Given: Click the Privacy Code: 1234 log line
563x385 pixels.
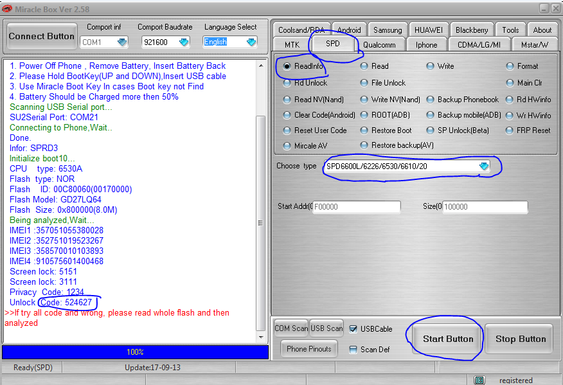Looking at the screenshot, I should tap(47, 292).
